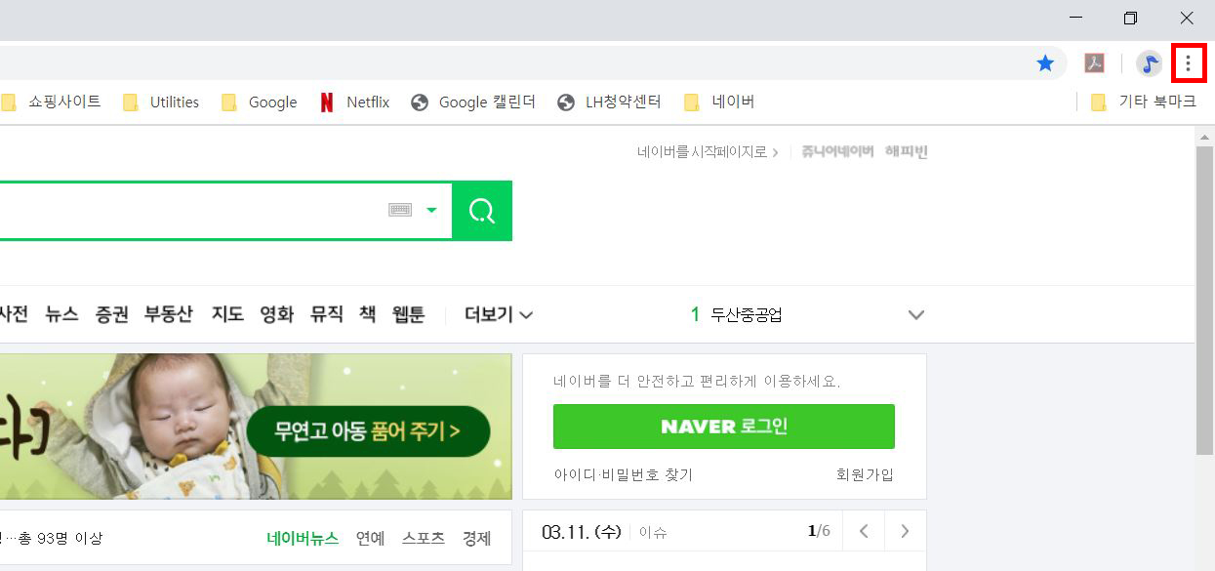Expand the 더보기 menu

tap(499, 314)
